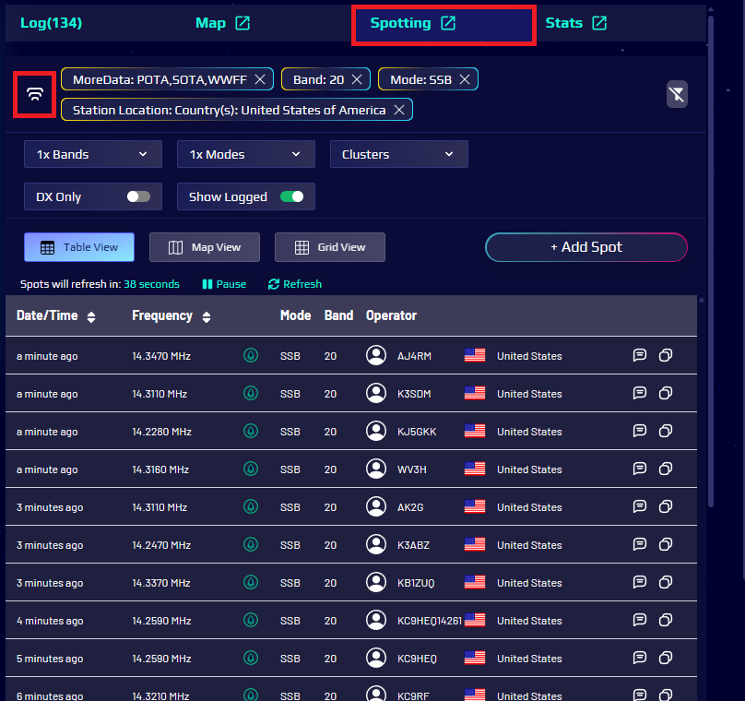Switch to Map View
745x701 pixels.
click(x=205, y=247)
